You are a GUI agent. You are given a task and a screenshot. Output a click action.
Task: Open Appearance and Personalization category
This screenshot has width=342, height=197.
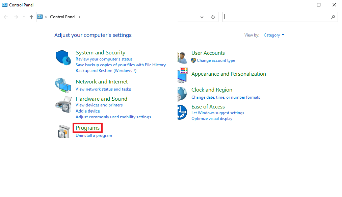[229, 74]
